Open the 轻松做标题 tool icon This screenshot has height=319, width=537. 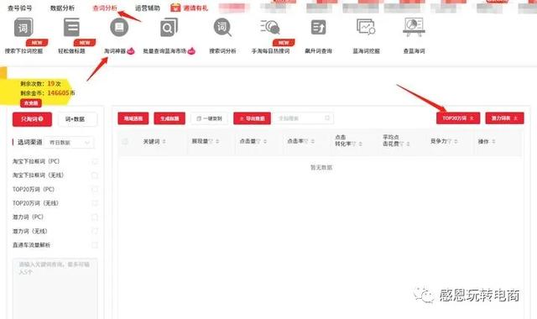[71, 28]
